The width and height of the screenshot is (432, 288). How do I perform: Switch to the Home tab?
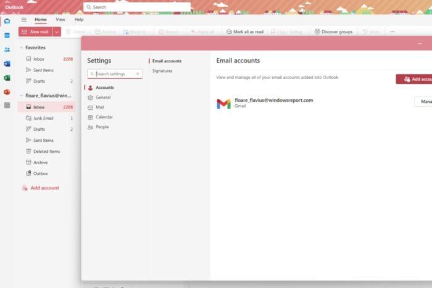[x=41, y=20]
